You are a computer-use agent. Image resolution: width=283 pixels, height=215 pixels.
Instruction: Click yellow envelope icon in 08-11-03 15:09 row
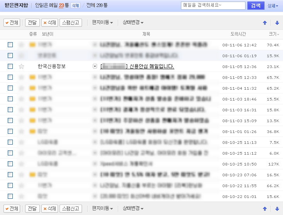pyautogui.click(x=32, y=120)
